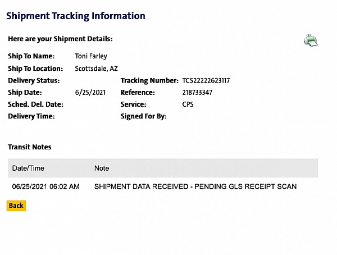Click the ship date value 6/25/2021
Screen dimensions: 337x255
pos(89,92)
